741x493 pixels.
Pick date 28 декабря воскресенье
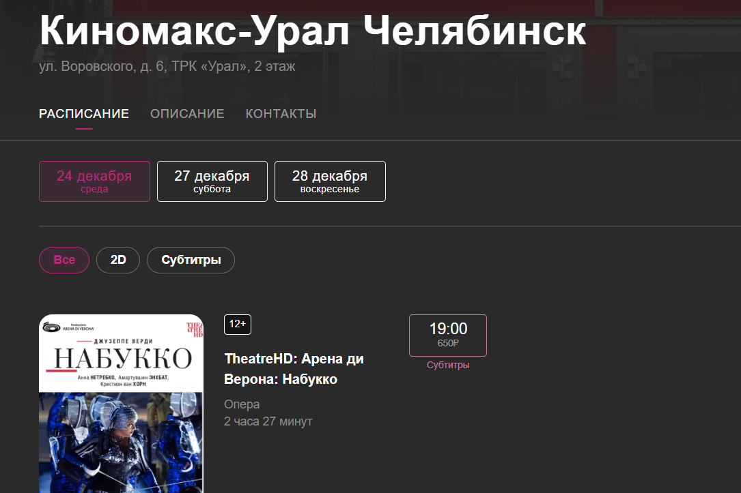[x=330, y=181]
